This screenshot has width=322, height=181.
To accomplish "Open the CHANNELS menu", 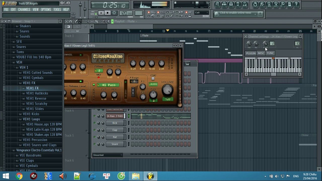I will (24, 10).
